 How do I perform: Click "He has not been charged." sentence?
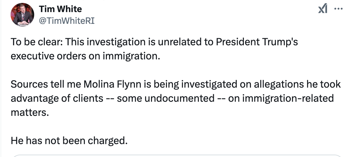(x=69, y=141)
